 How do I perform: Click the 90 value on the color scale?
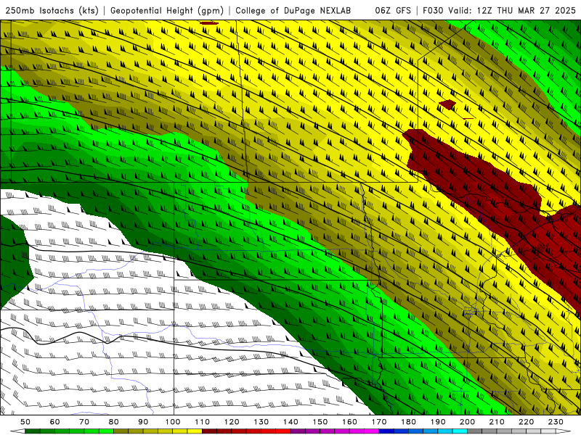[143, 422]
